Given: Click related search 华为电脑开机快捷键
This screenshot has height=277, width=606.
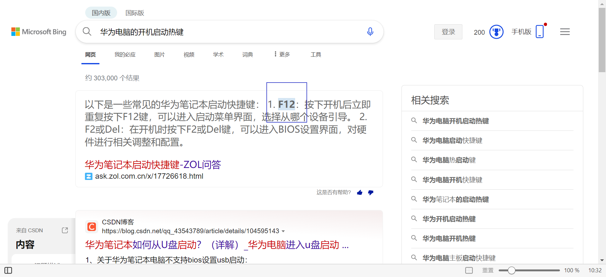Looking at the screenshot, I should tap(452, 180).
